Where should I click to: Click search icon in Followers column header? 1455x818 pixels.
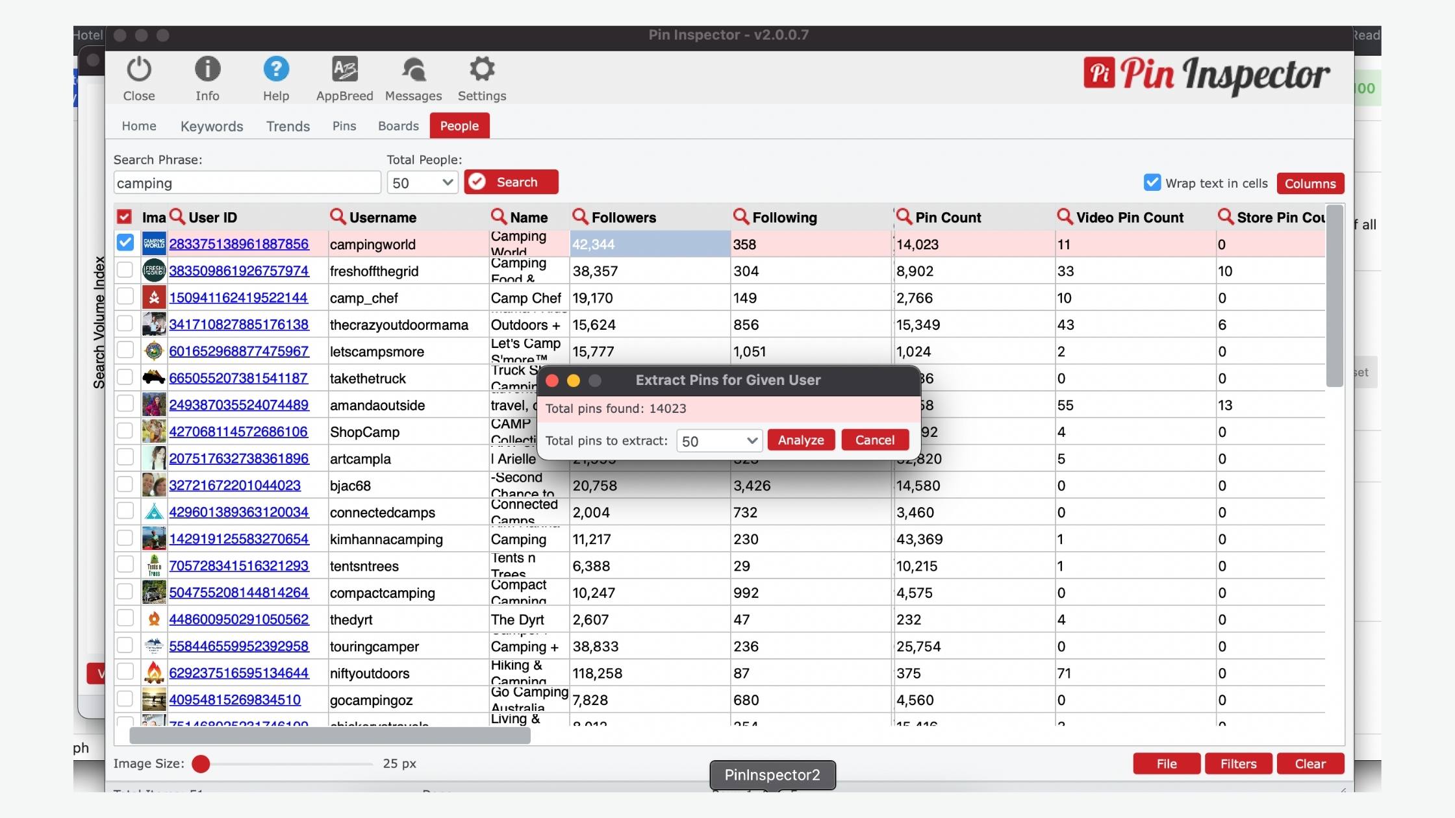pos(580,216)
